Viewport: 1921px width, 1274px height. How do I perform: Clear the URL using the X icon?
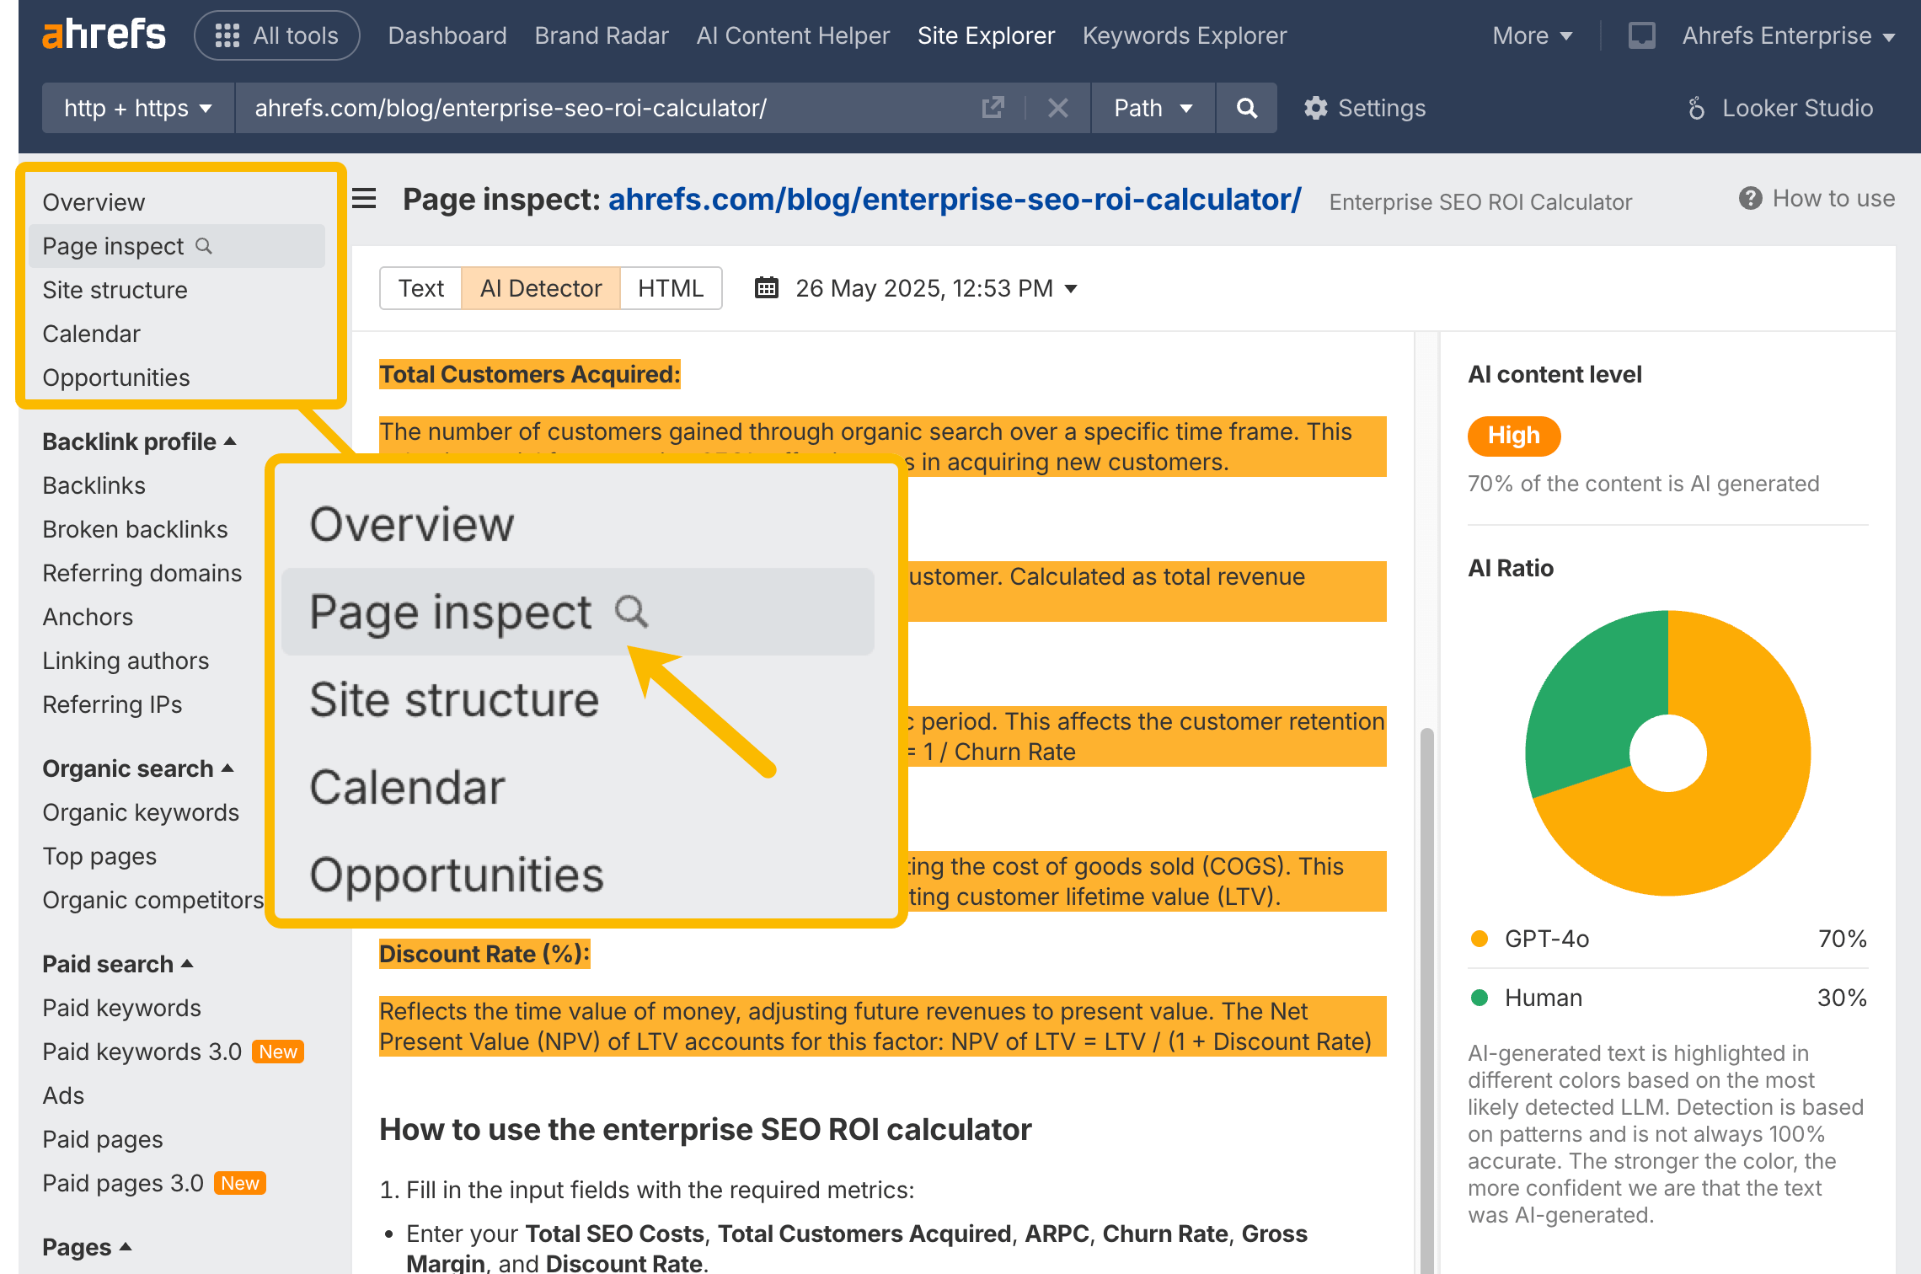(1057, 108)
